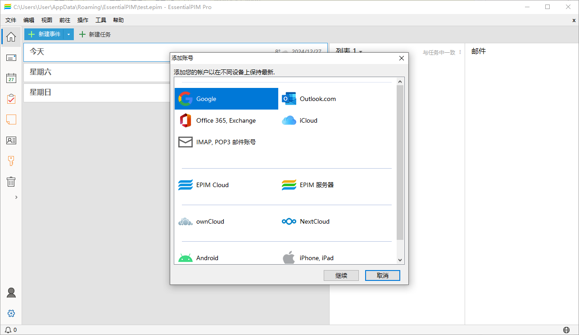The width and height of the screenshot is (579, 335).
Task: Select the iPhone, iPad device option
Action: tap(330, 257)
